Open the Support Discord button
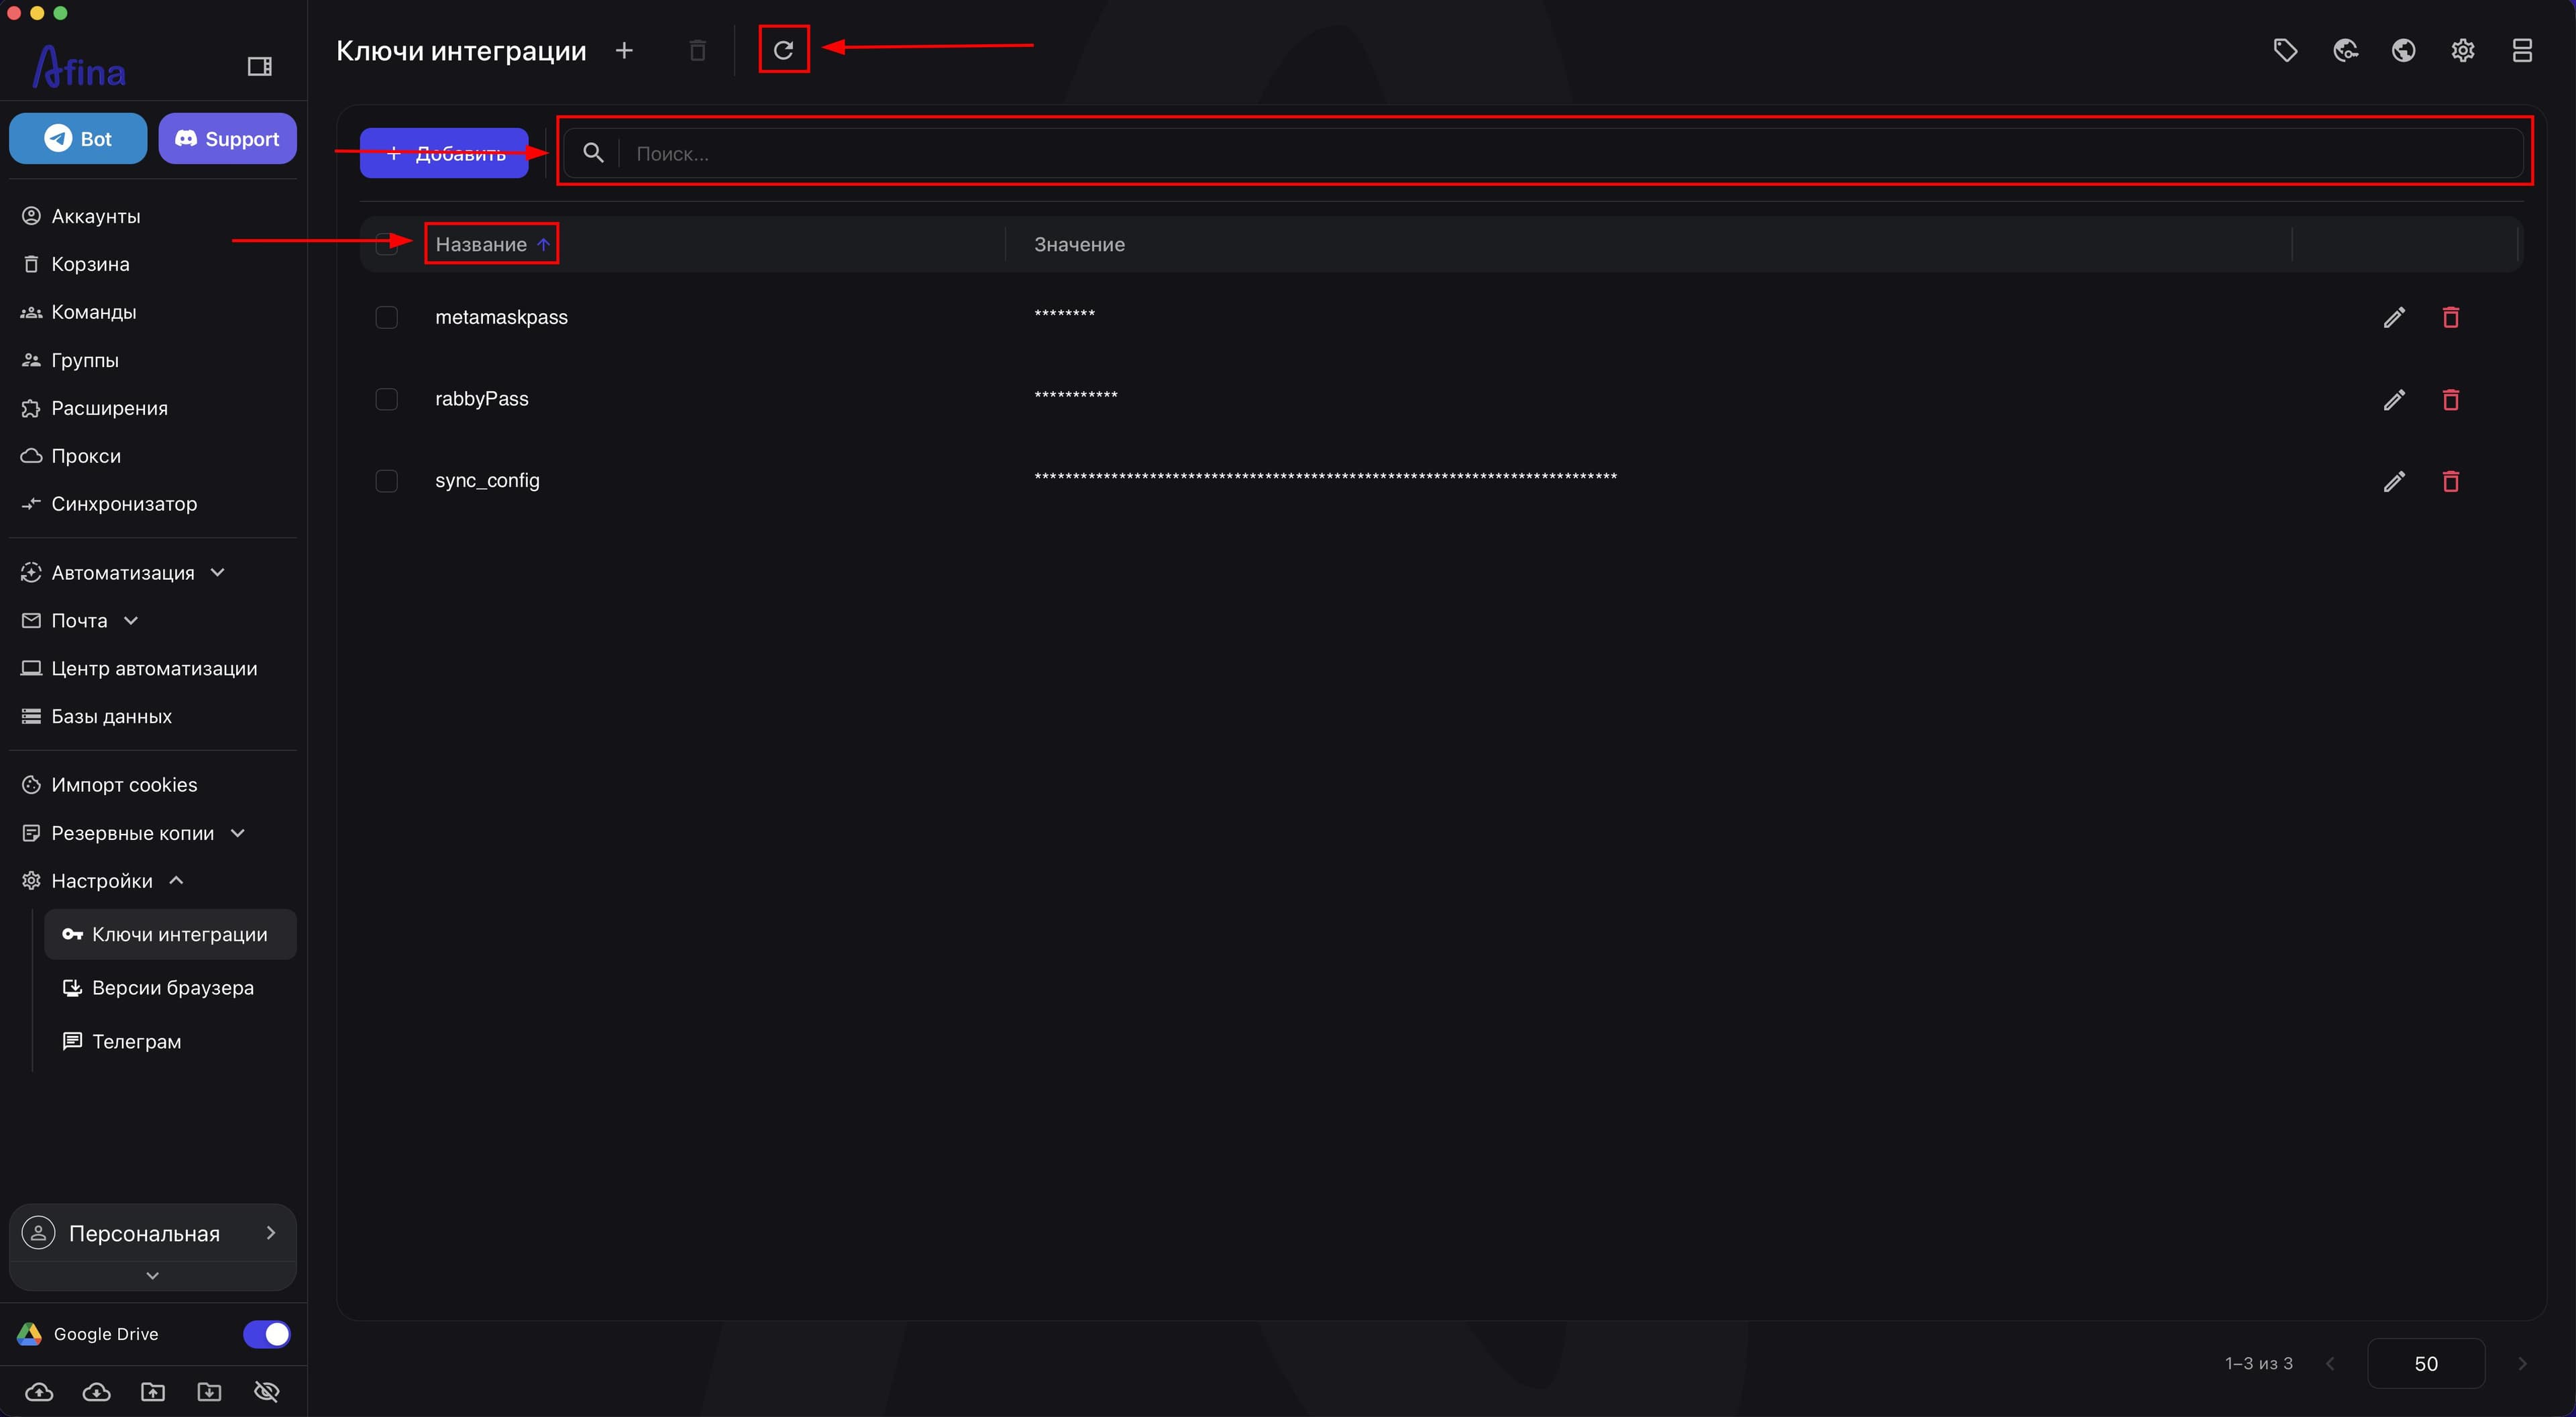Screen dimensions: 2576x1417 [x=227, y=138]
